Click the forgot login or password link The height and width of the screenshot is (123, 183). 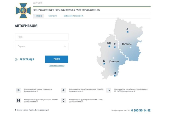57,66
